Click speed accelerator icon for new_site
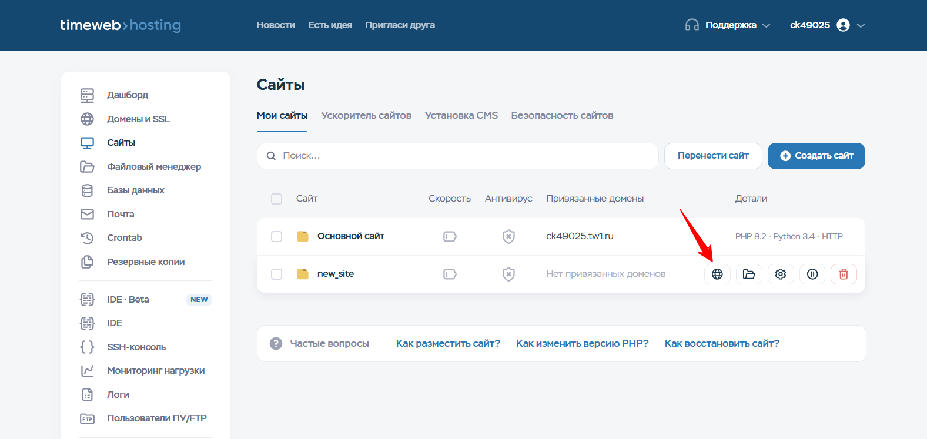The height and width of the screenshot is (439, 927). (450, 274)
